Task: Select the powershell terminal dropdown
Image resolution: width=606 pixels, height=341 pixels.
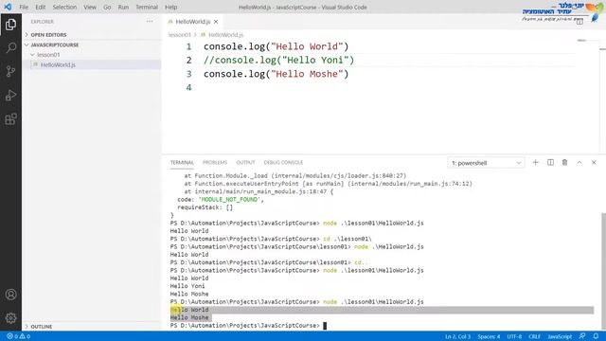Action: [x=486, y=163]
